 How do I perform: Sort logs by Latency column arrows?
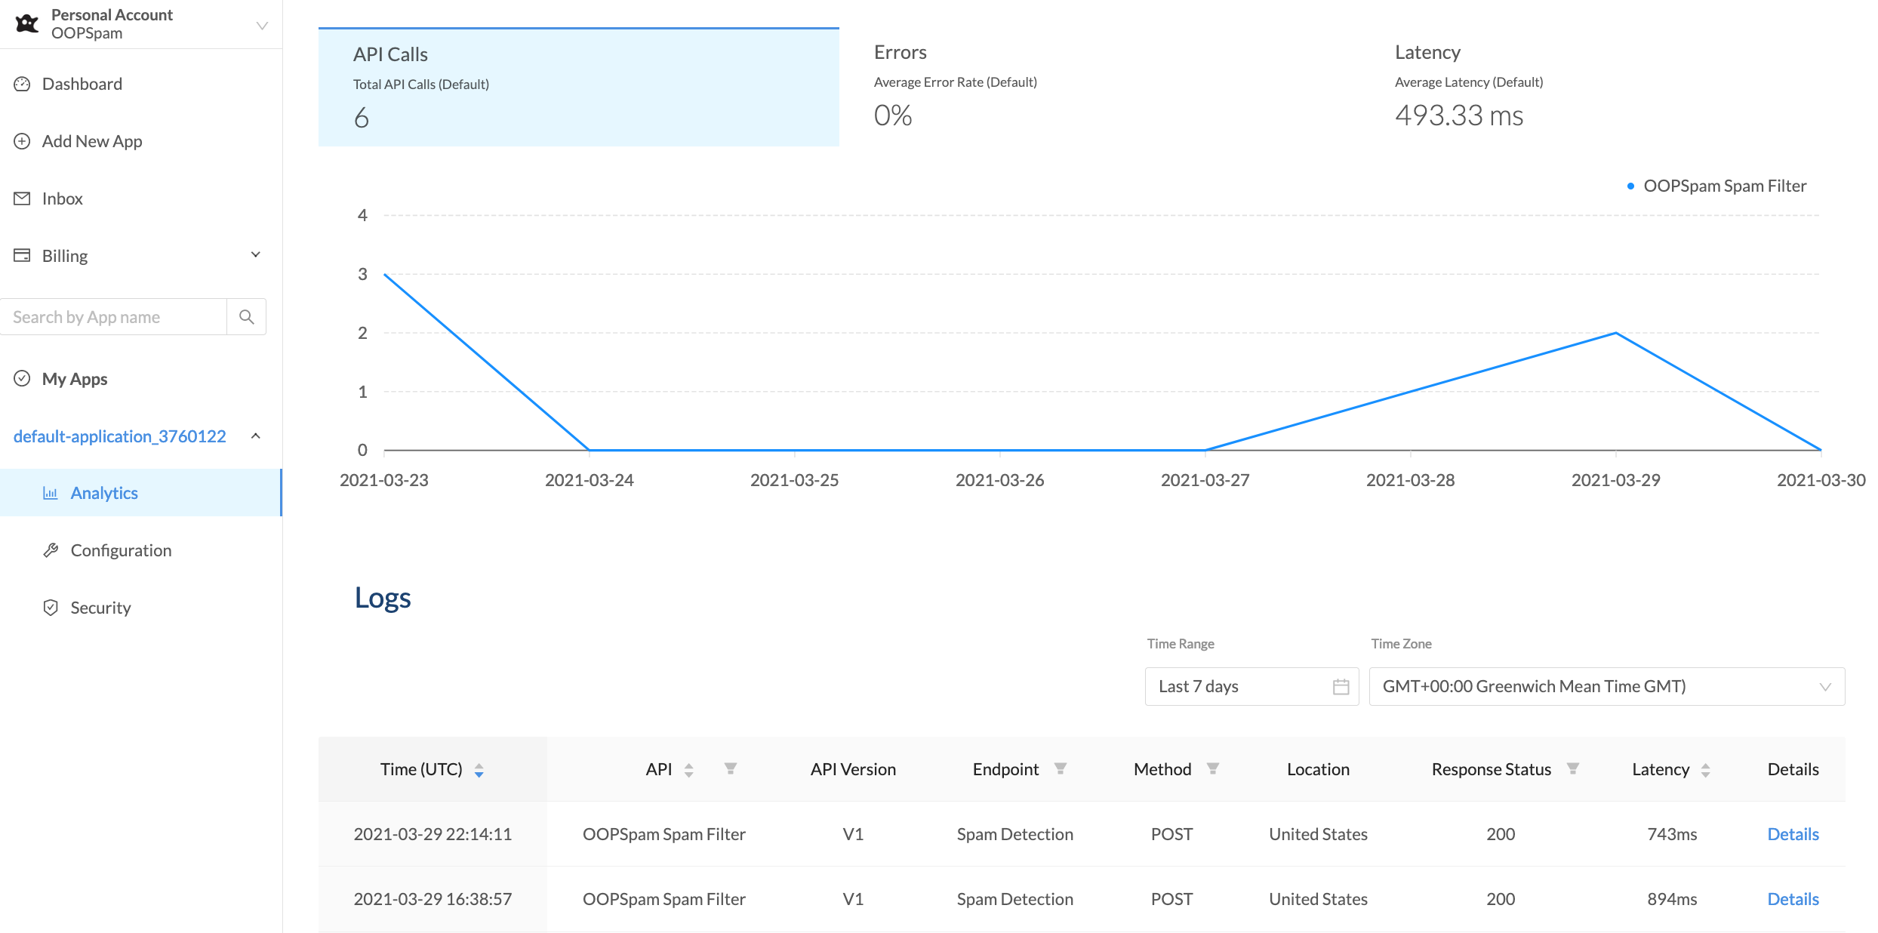pos(1705,770)
